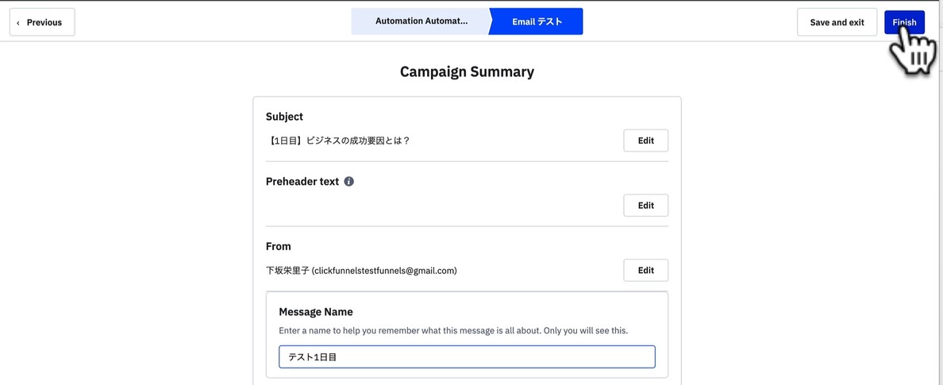Edit the From sender details

pos(645,271)
